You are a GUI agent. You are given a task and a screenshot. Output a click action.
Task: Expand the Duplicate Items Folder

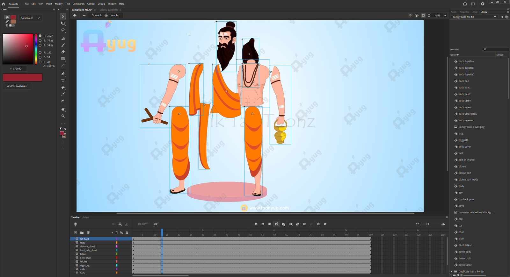point(451,272)
